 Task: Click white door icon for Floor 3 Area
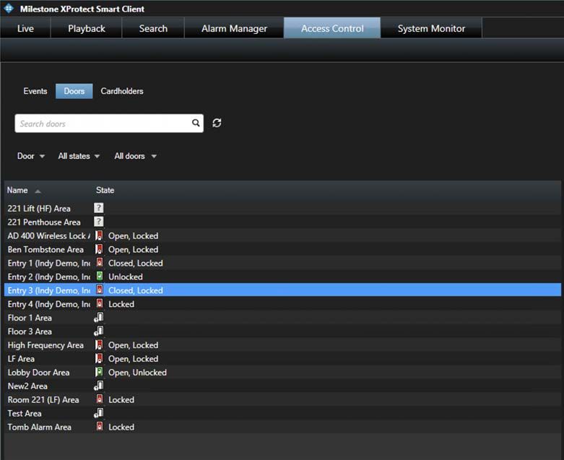tap(99, 331)
